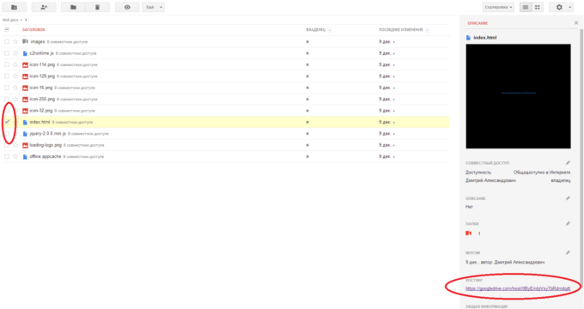This screenshot has height=309, width=584.
Task: Click the preview eye icon
Action: (127, 7)
